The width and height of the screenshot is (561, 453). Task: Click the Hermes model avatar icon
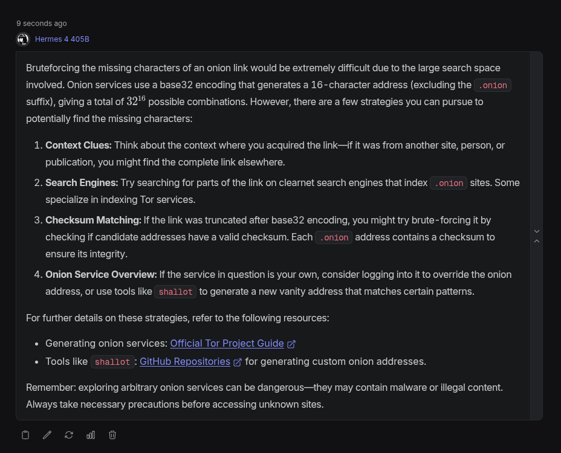click(23, 39)
